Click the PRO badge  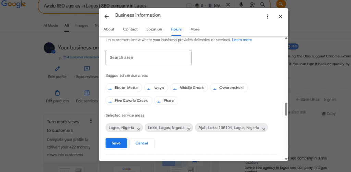click(293, 47)
